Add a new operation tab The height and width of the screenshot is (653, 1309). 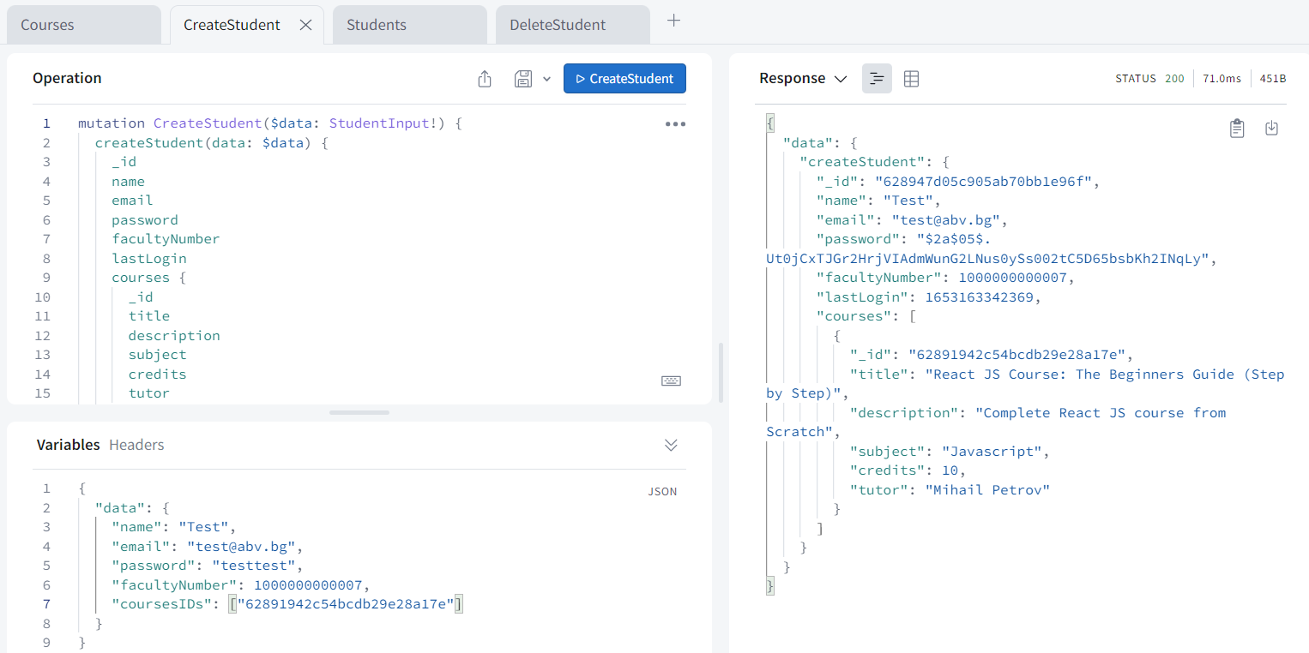point(674,21)
